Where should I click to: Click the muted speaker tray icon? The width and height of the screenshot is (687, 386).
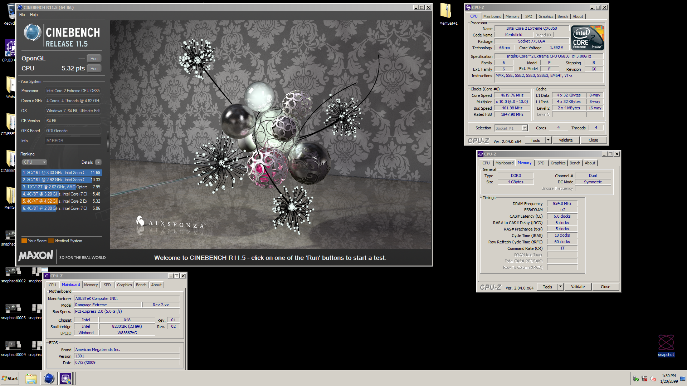coord(653,379)
